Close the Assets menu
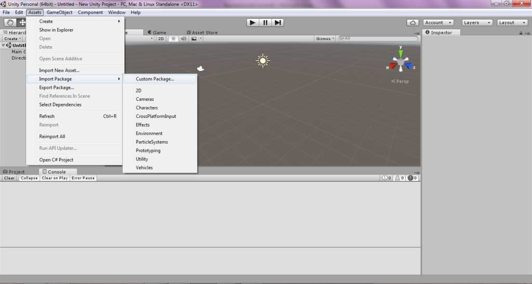Viewport: 532px width, 284px height. click(35, 12)
